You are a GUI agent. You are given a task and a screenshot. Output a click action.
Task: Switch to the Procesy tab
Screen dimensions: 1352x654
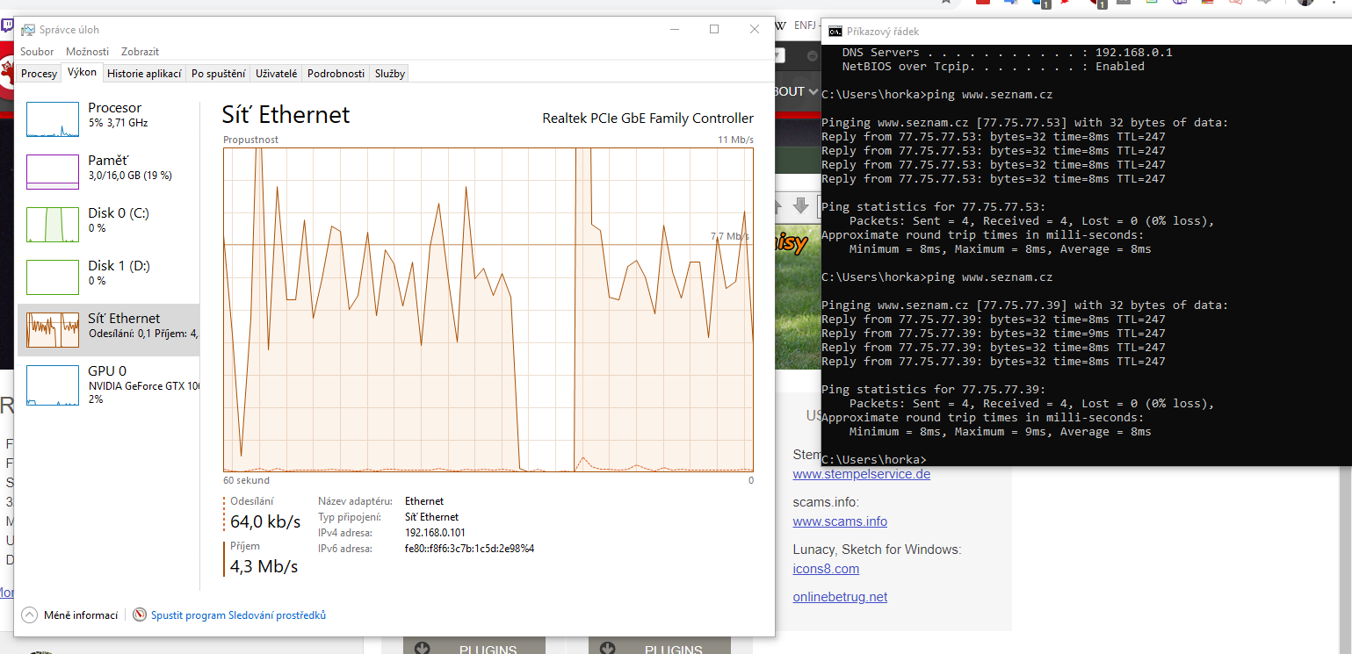click(x=39, y=74)
